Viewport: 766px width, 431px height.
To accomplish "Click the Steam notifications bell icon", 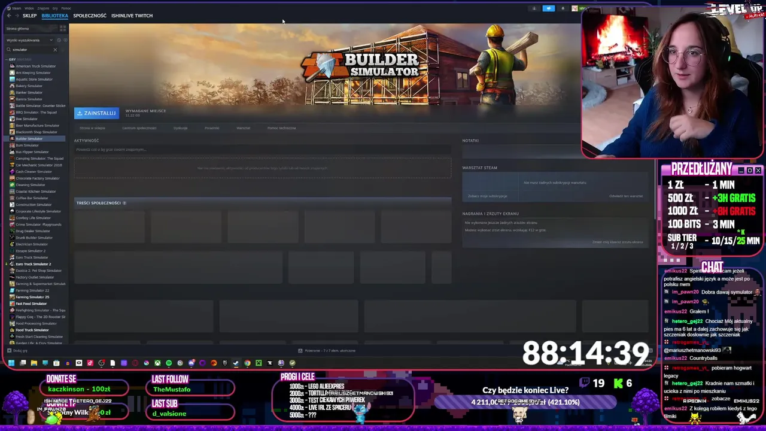I will click(563, 8).
